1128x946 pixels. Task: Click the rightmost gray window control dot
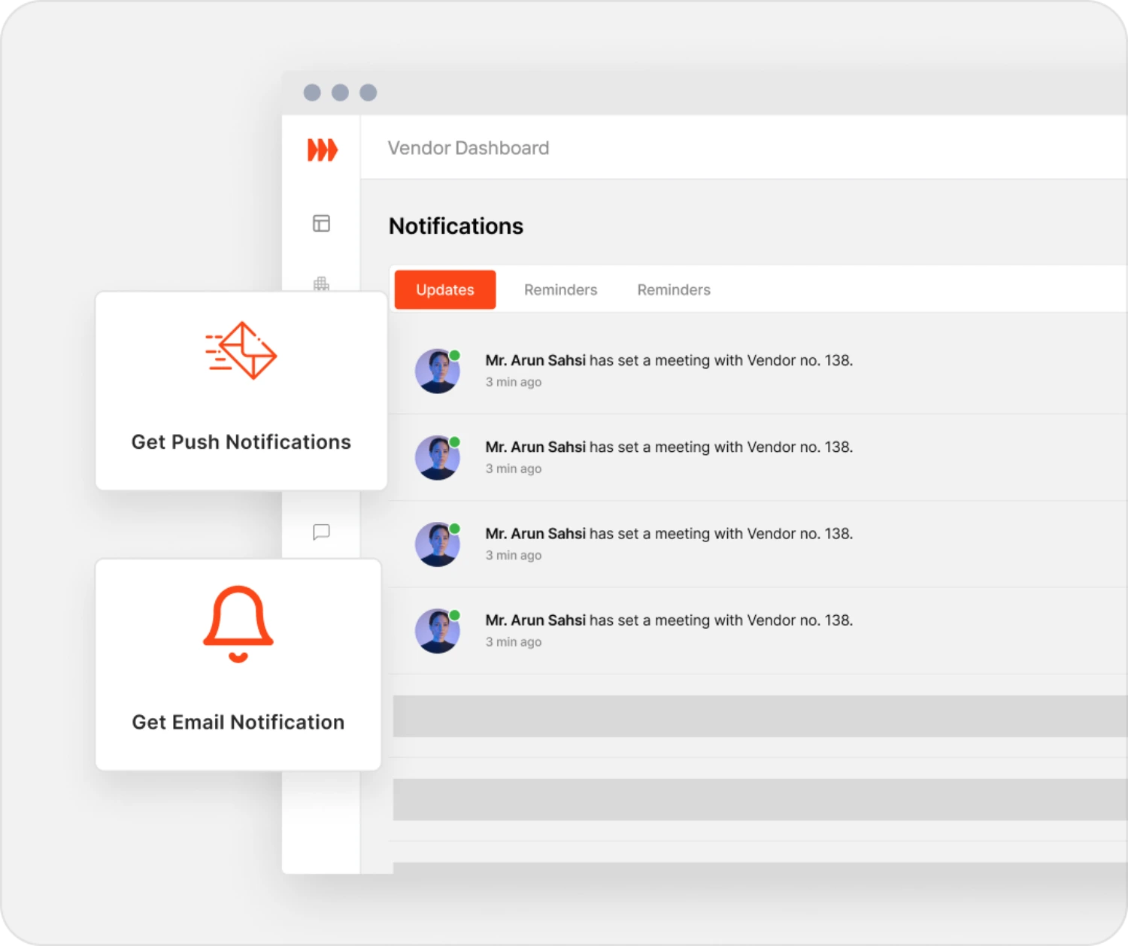368,92
